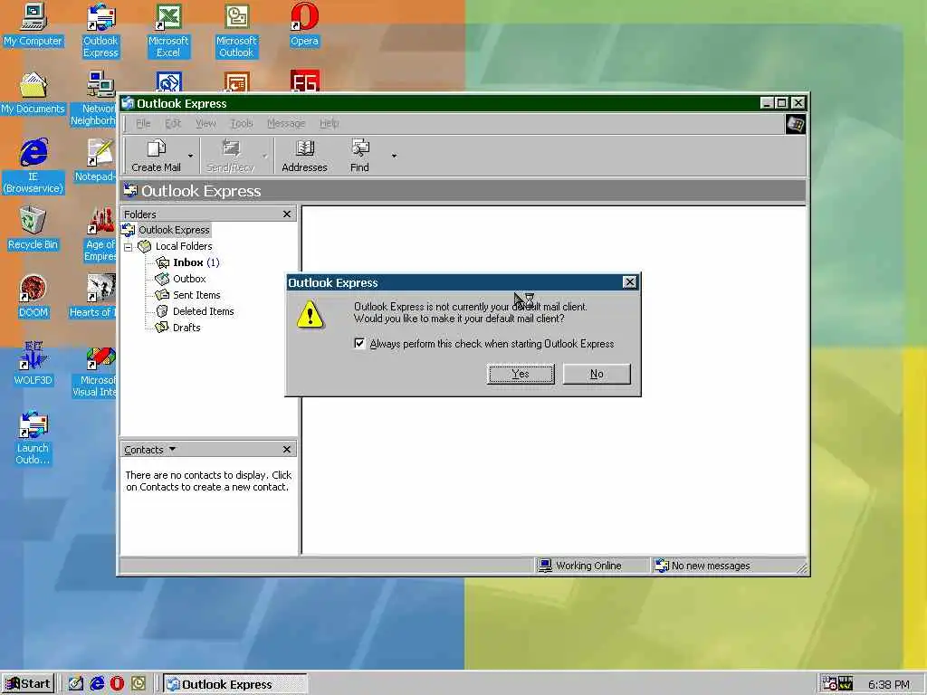927x695 pixels.
Task: Open Launch Outlook Express desktop shortcut
Action: (33, 438)
